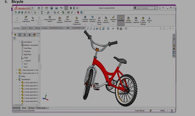Click the user login icon near search

pyautogui.click(x=160, y=8)
